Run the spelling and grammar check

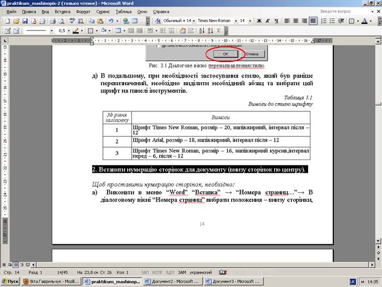click(72, 21)
